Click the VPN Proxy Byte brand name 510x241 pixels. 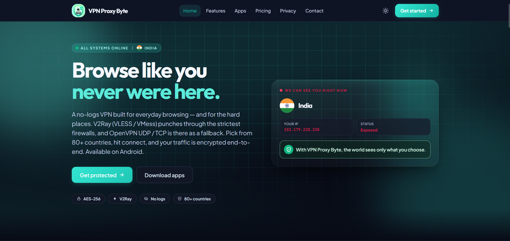tap(108, 11)
